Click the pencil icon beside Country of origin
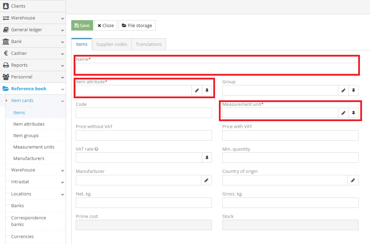370x244 pixels. (x=353, y=180)
